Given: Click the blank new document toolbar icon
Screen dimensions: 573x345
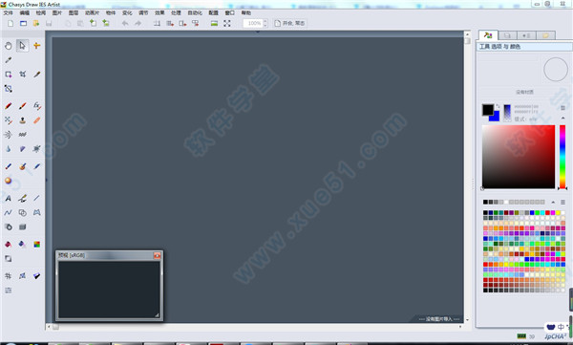Looking at the screenshot, I should coord(11,23).
